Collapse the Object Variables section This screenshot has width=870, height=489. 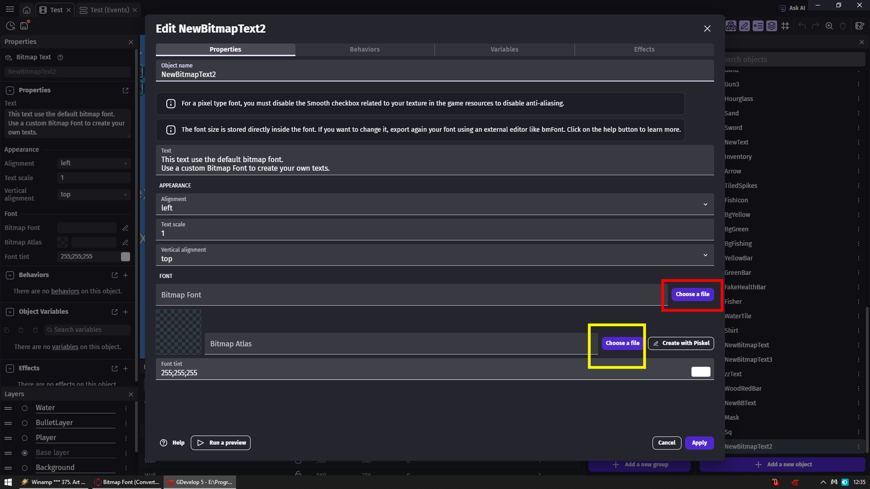pos(10,312)
